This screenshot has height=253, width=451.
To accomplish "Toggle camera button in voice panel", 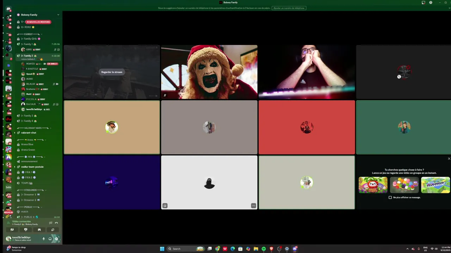I will (12, 229).
